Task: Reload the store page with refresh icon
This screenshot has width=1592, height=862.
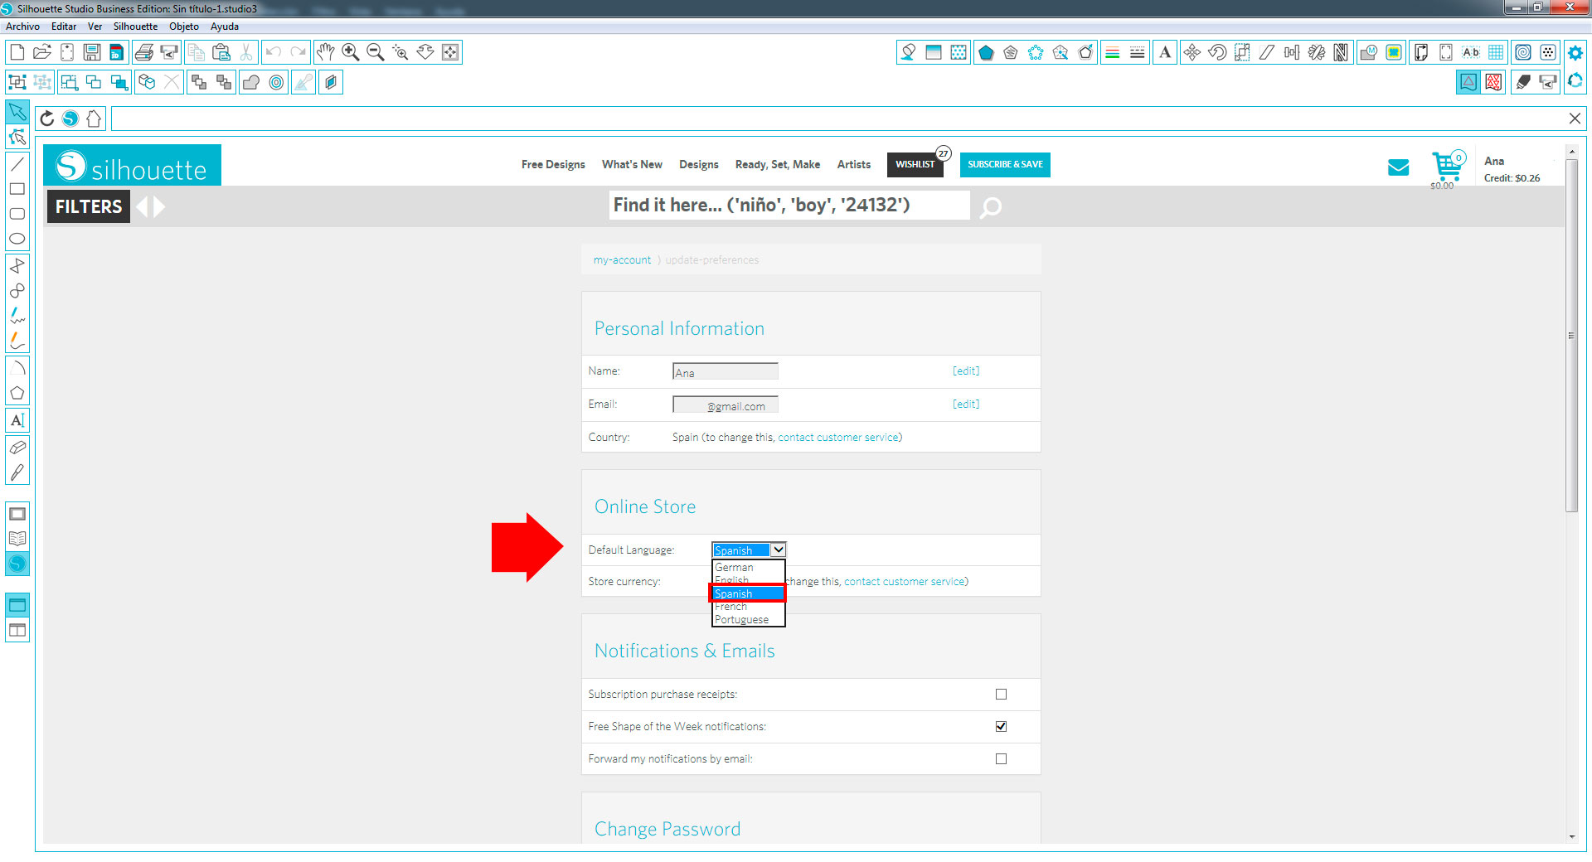Action: tap(47, 119)
